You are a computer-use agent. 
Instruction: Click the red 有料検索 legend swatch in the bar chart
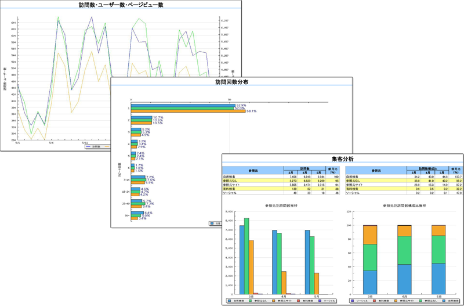click(299, 301)
